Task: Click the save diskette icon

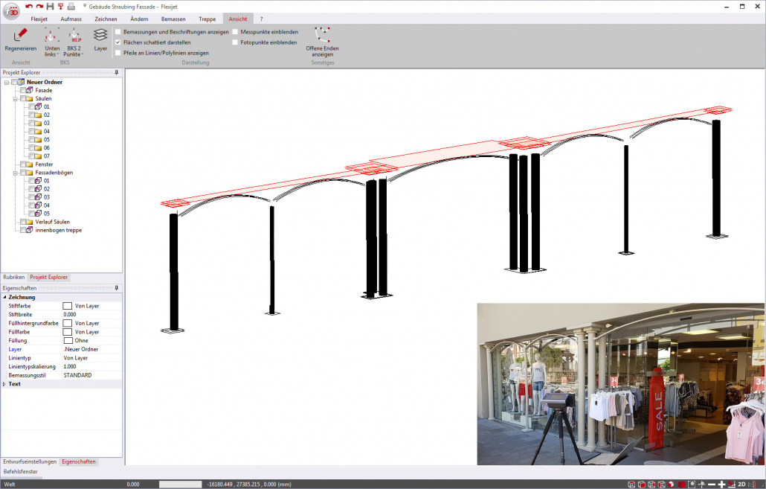Action: (50, 6)
